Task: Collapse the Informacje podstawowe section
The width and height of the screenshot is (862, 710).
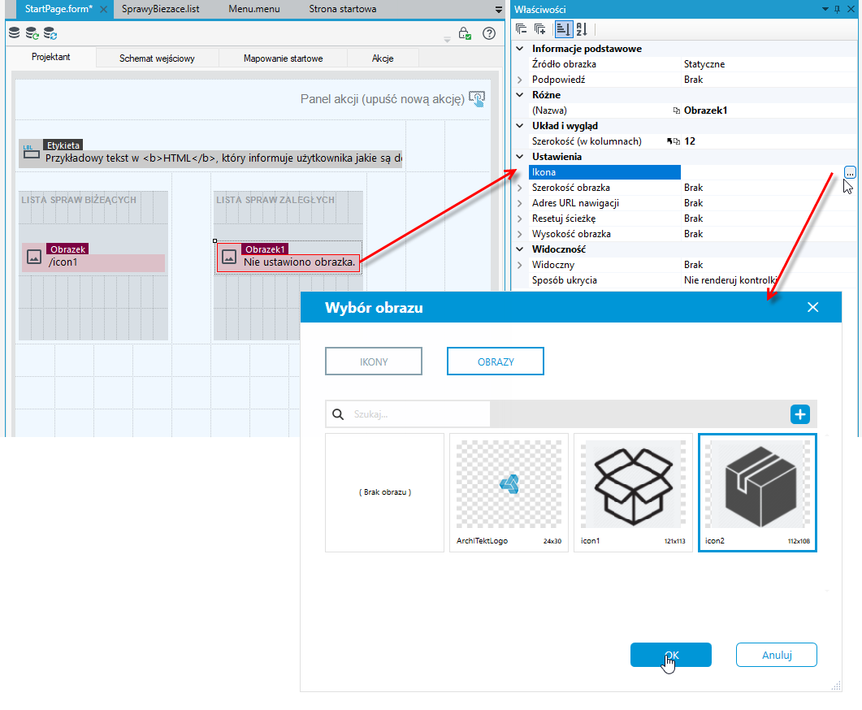Action: 519,49
